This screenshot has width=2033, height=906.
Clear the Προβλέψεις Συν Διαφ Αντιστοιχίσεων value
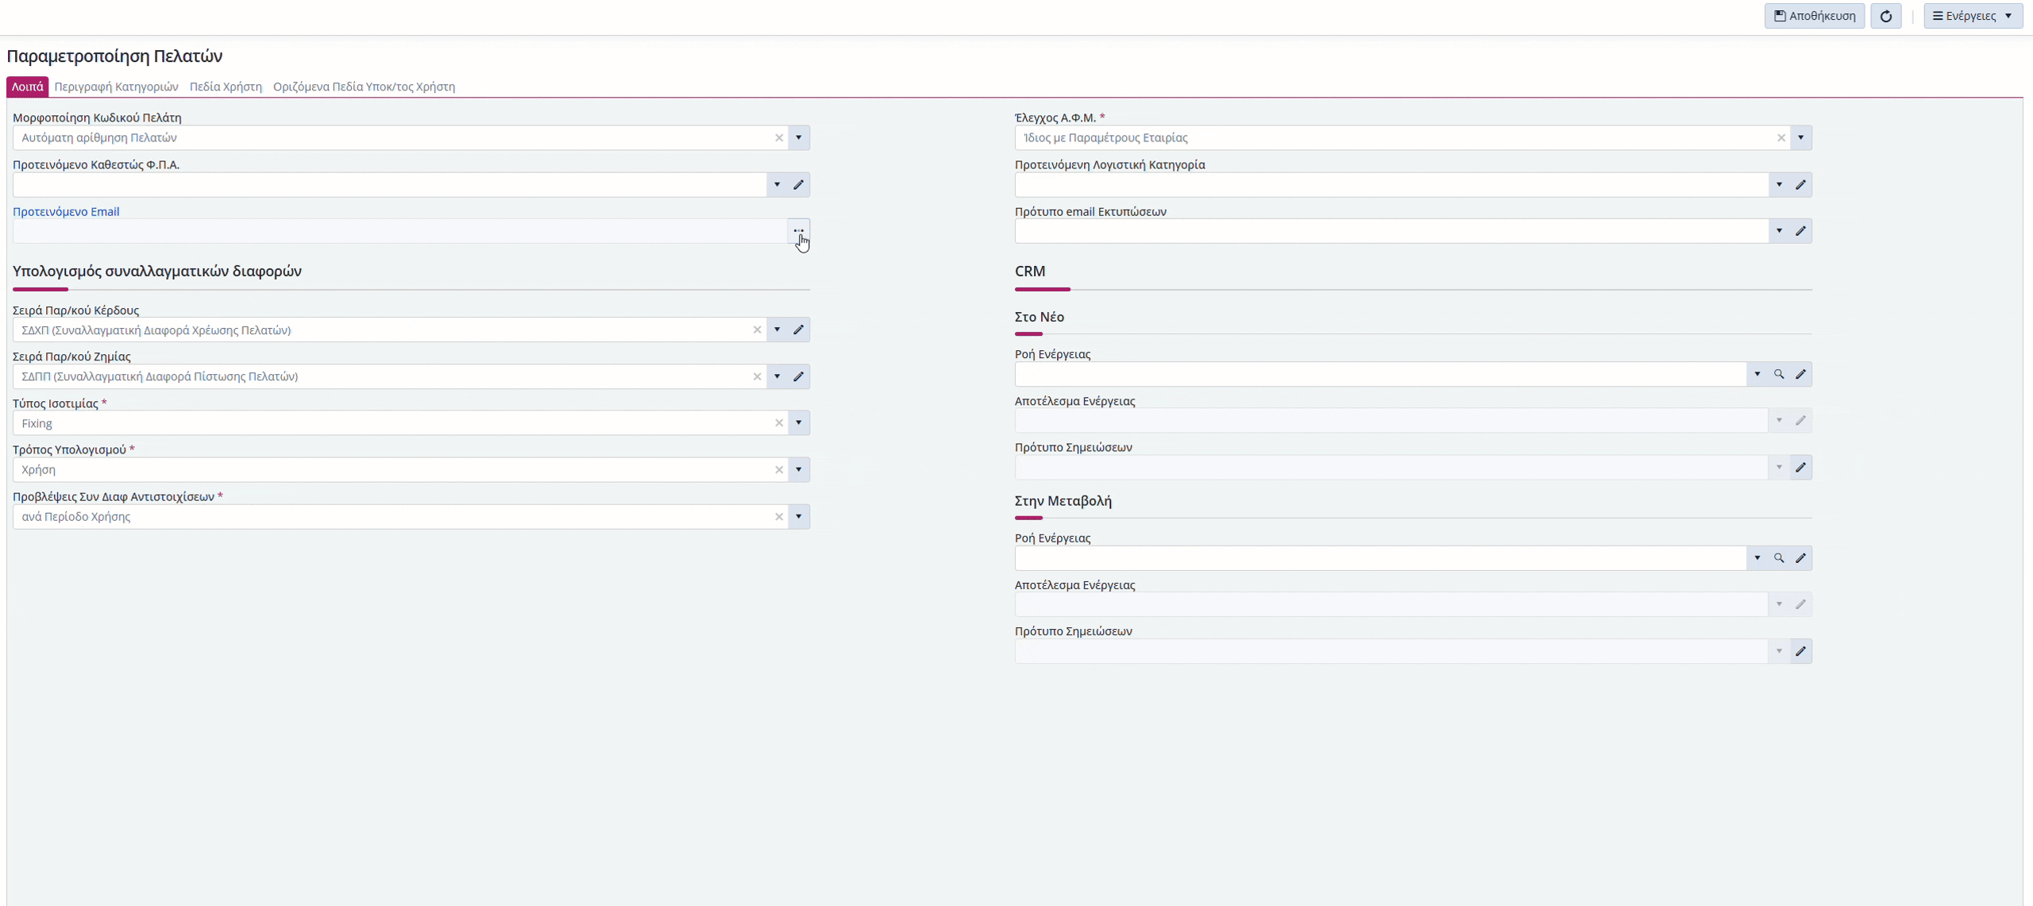(779, 517)
